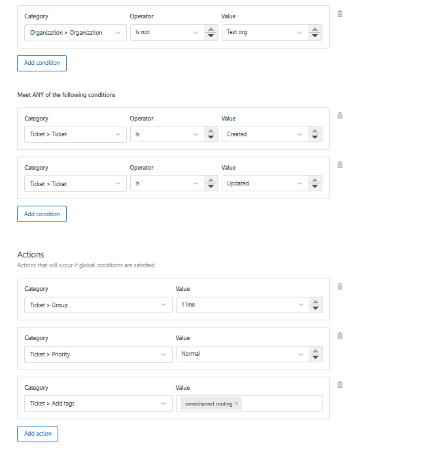
Task: Click the Add action button
Action: point(37,434)
